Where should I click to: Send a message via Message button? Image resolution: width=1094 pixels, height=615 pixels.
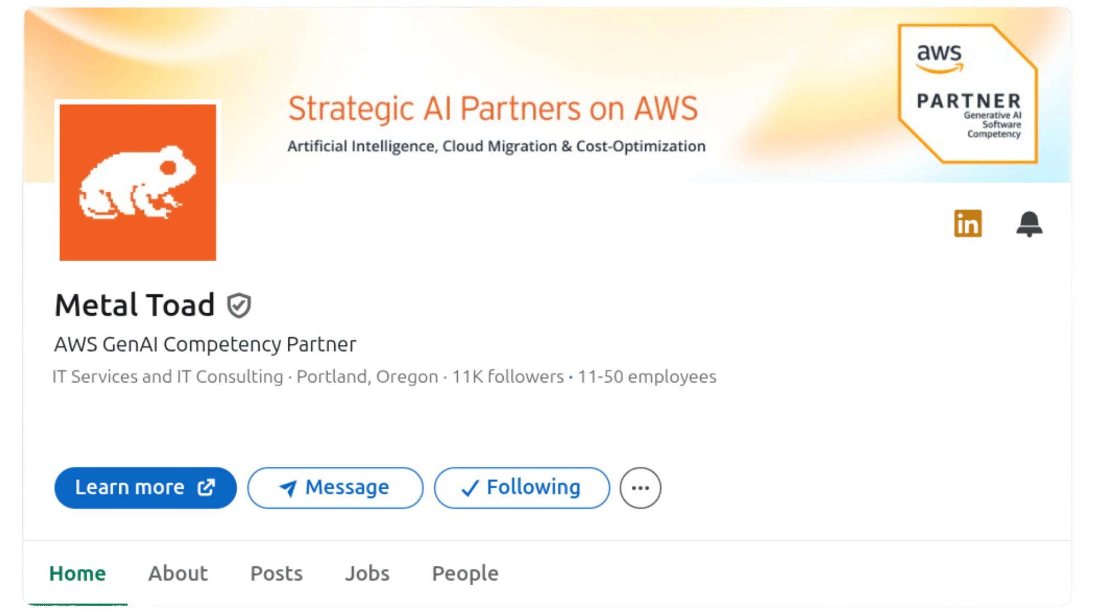(335, 488)
